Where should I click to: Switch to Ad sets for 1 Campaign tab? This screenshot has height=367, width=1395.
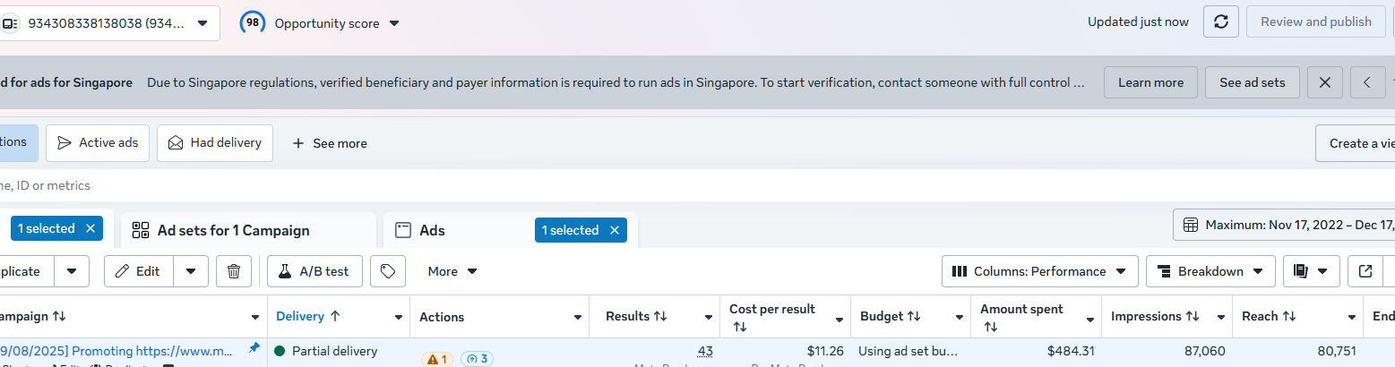tap(233, 230)
